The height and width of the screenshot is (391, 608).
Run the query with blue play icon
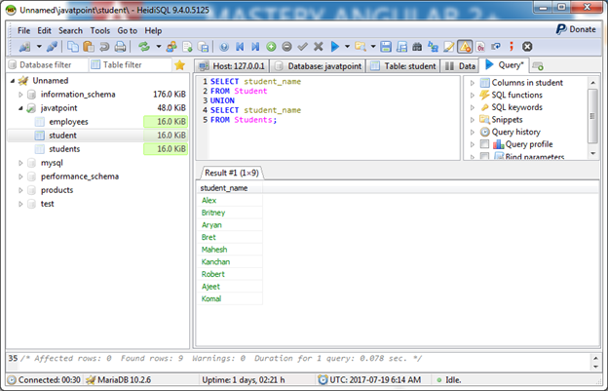coord(334,47)
